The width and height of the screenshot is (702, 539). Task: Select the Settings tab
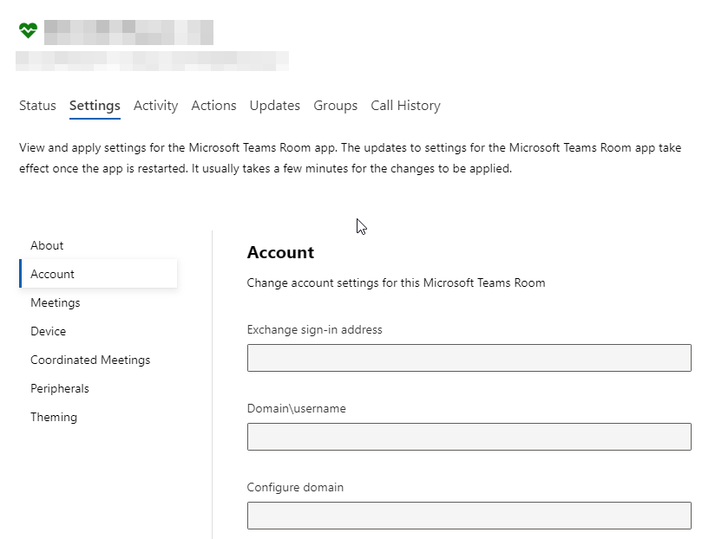95,106
